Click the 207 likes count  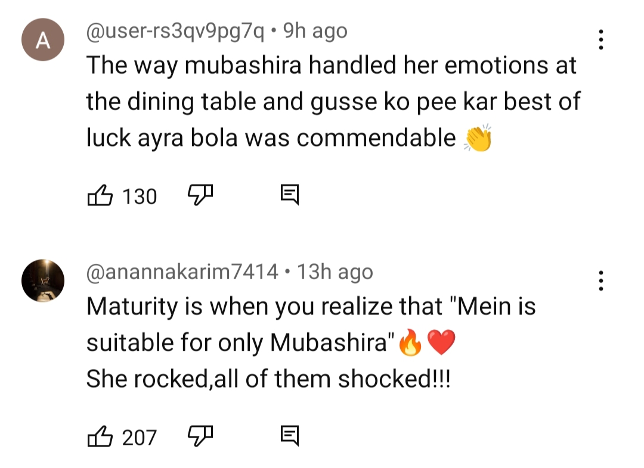[140, 438]
